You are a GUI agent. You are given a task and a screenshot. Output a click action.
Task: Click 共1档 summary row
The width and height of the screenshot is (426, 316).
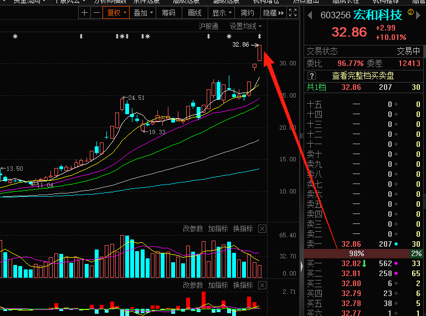363,87
